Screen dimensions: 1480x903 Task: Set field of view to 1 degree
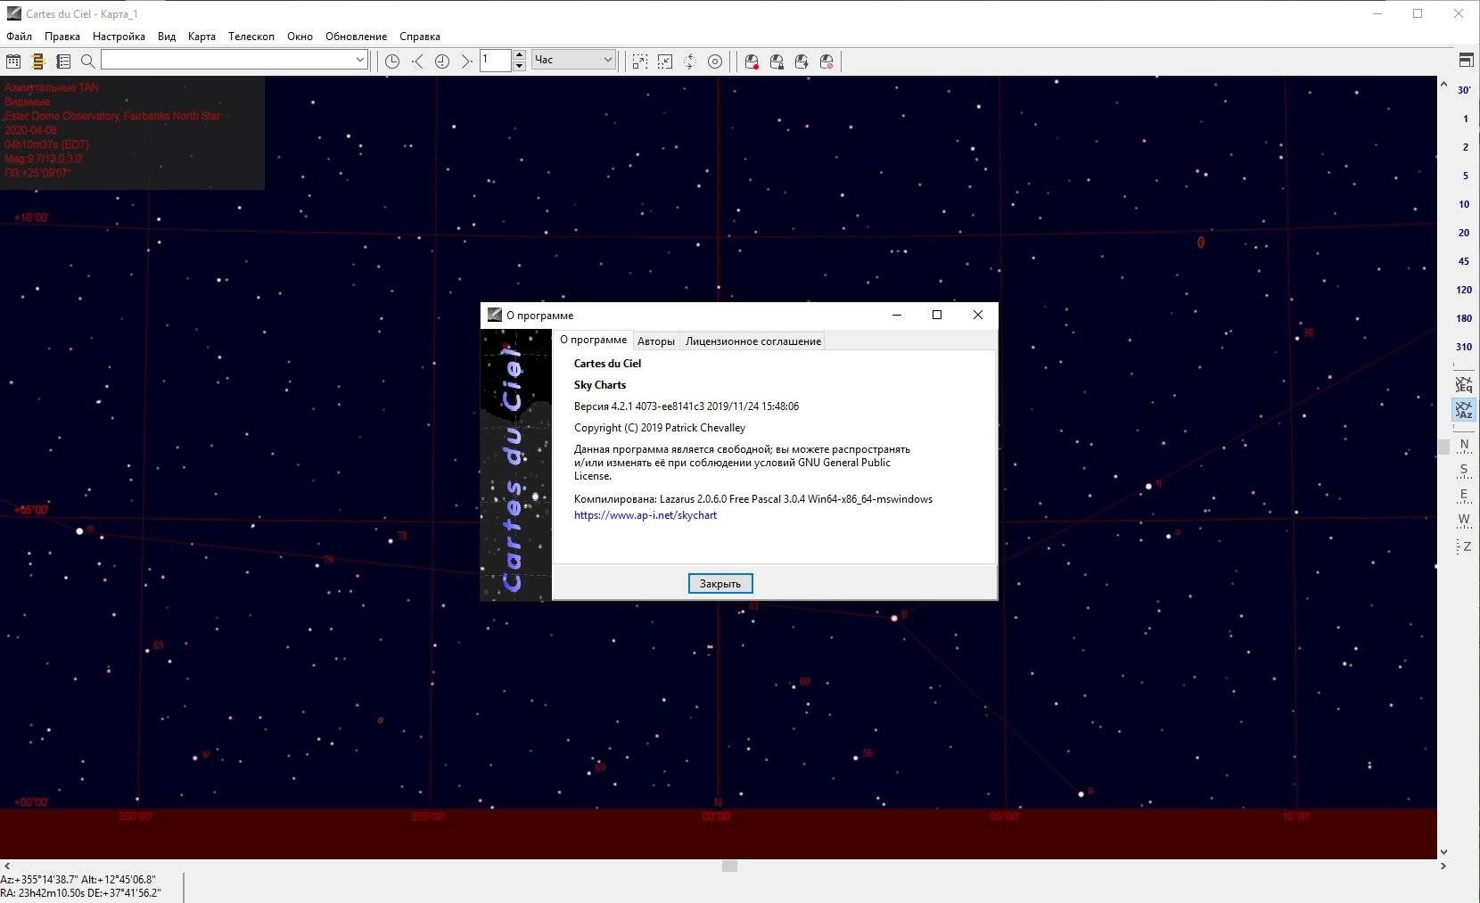coord(1464,119)
